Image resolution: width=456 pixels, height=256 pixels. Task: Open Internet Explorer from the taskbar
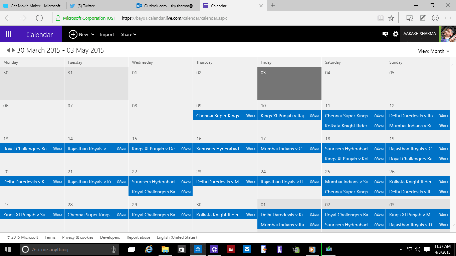point(149,249)
